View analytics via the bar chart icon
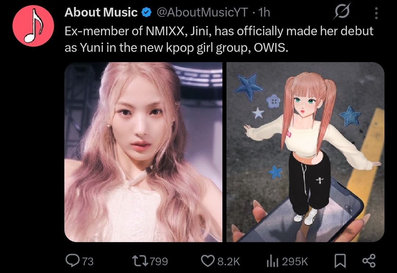Screen dimensions: 397x273 272,261
